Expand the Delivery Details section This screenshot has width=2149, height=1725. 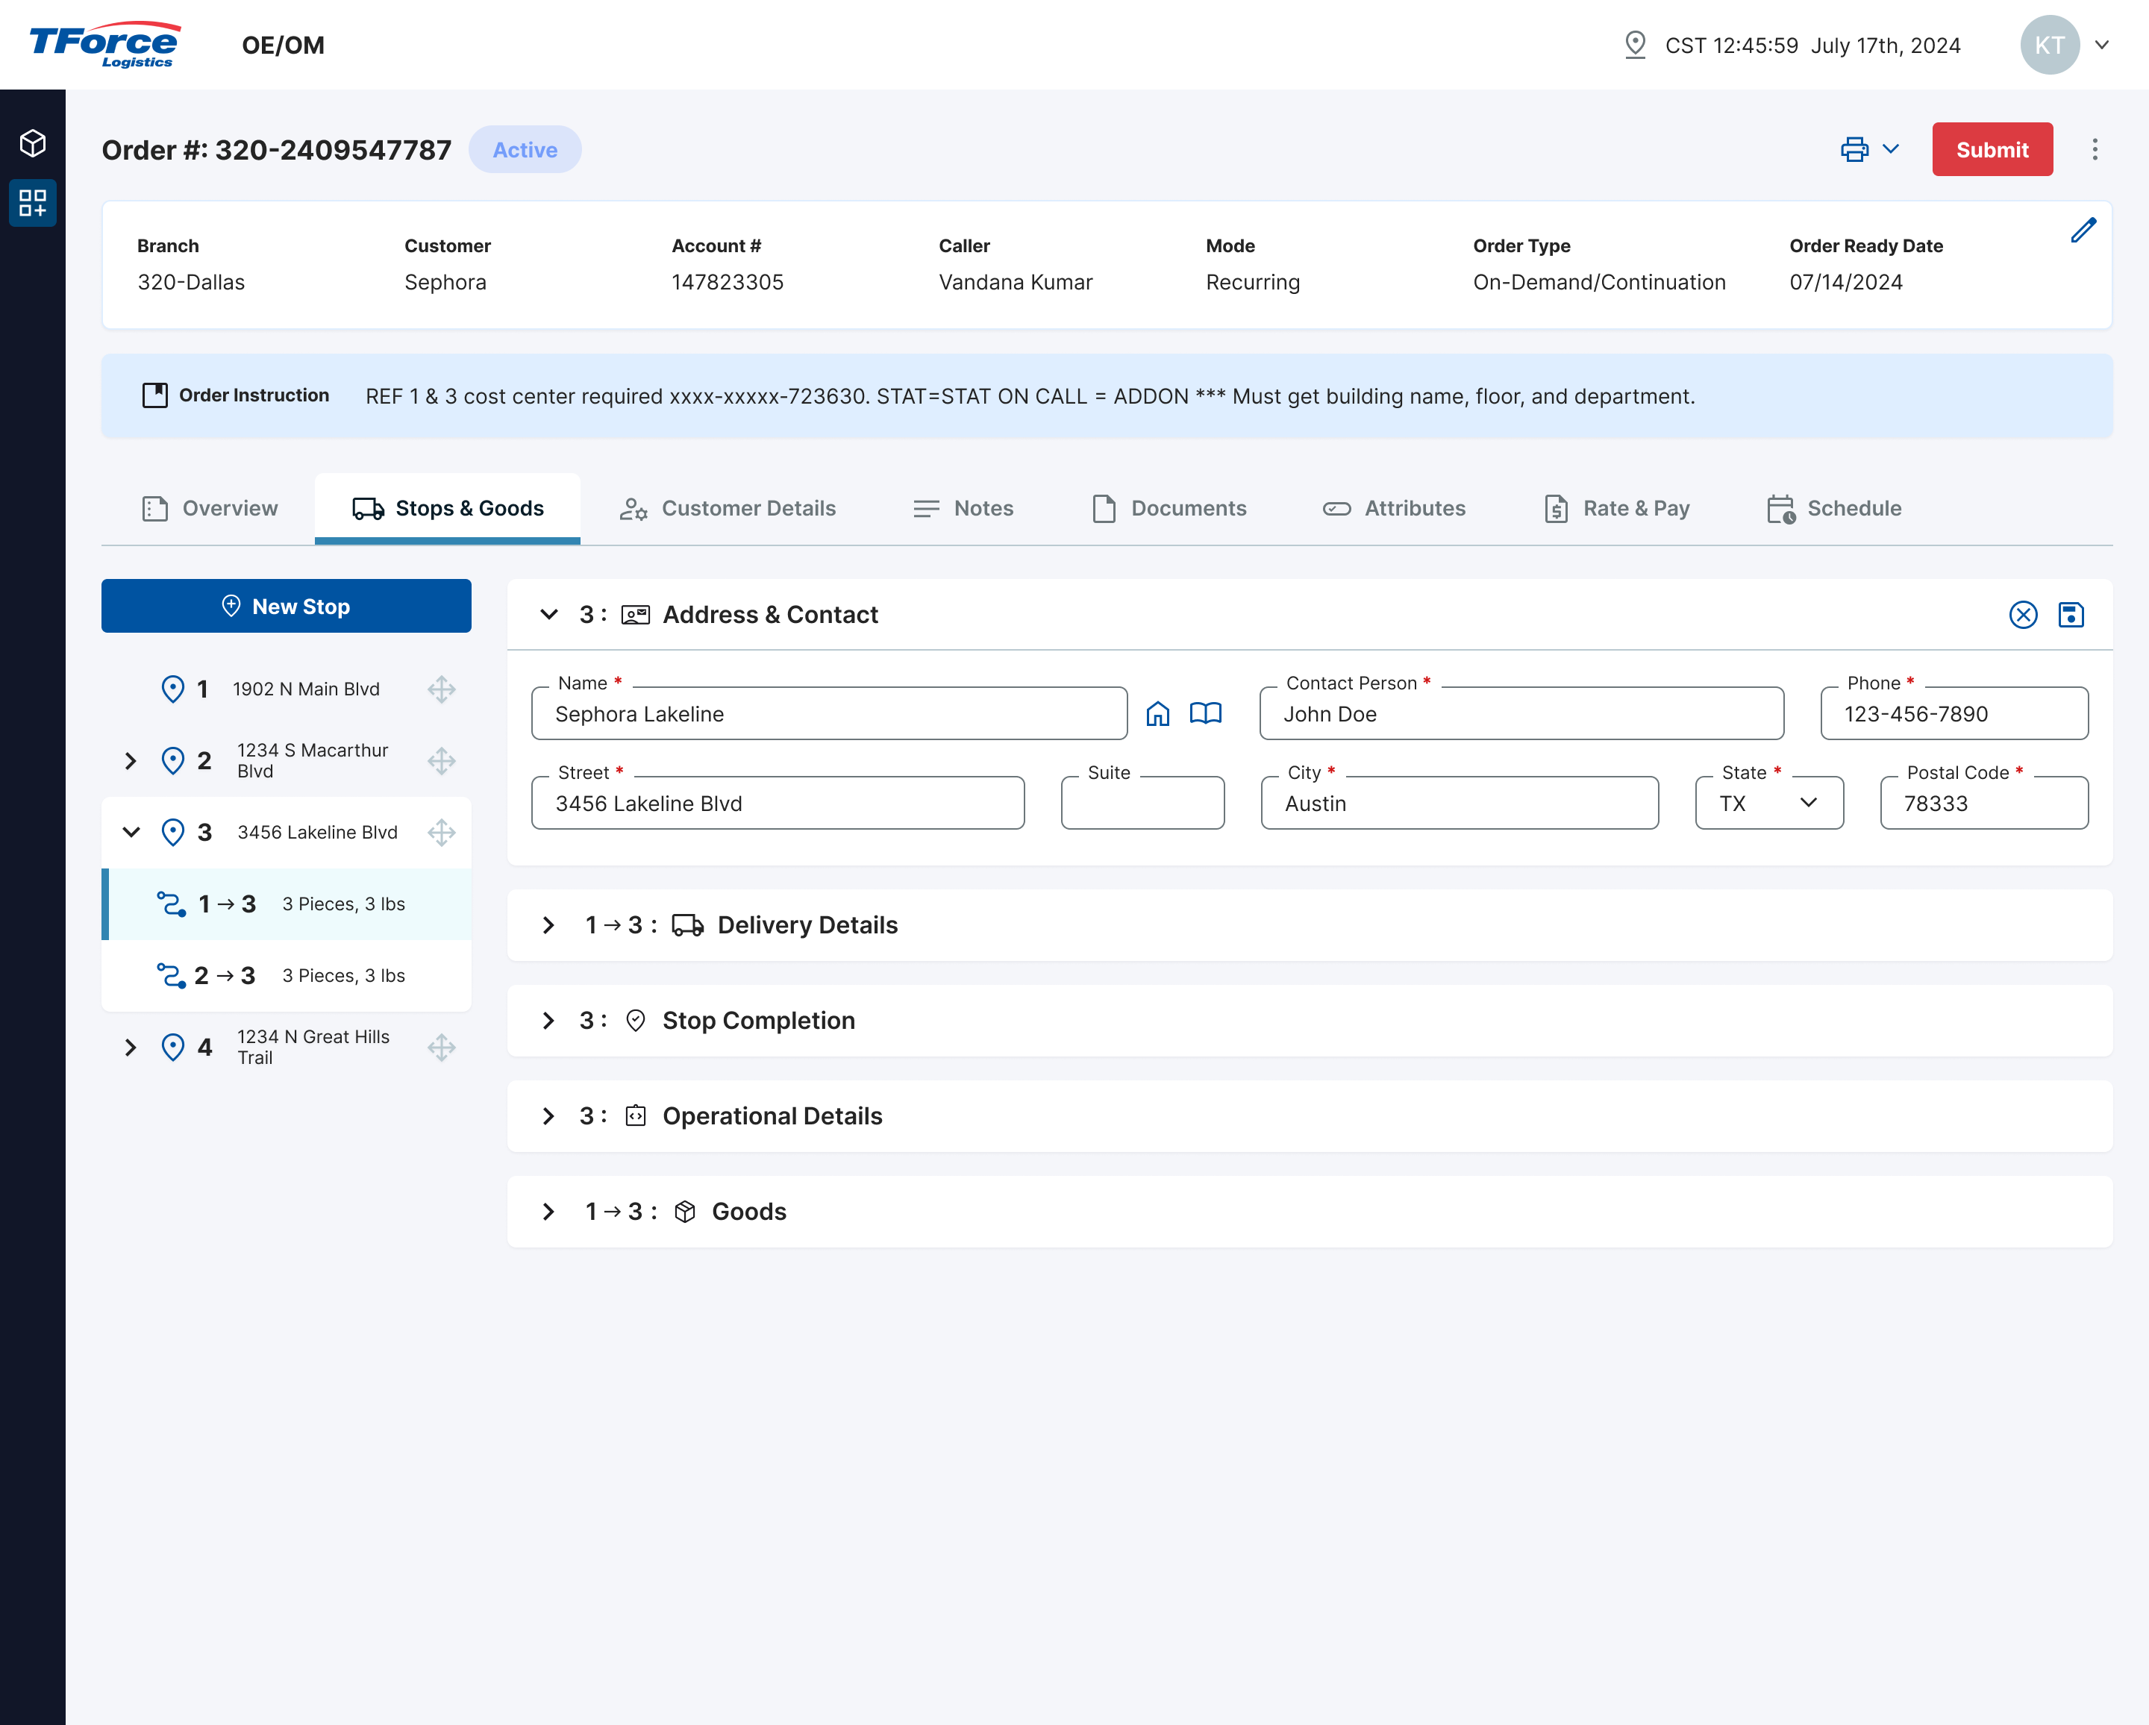[x=548, y=924]
